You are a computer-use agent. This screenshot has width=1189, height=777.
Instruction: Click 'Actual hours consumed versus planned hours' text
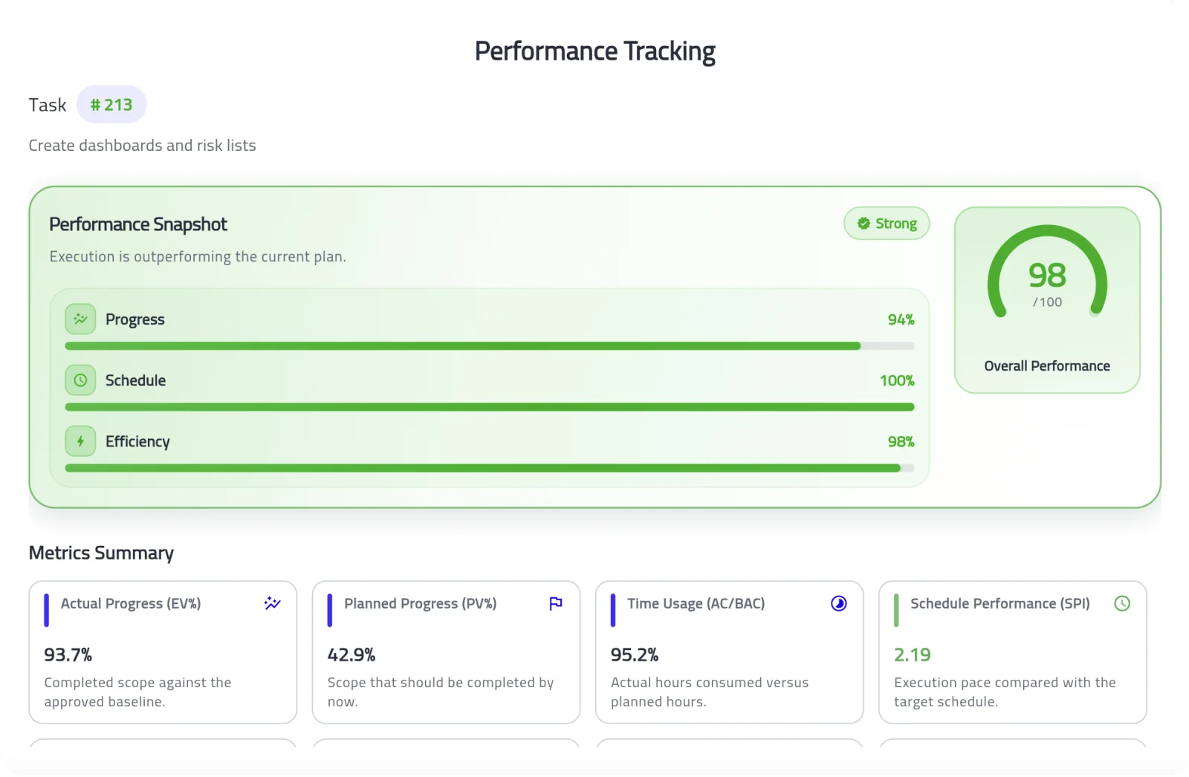pyautogui.click(x=710, y=692)
